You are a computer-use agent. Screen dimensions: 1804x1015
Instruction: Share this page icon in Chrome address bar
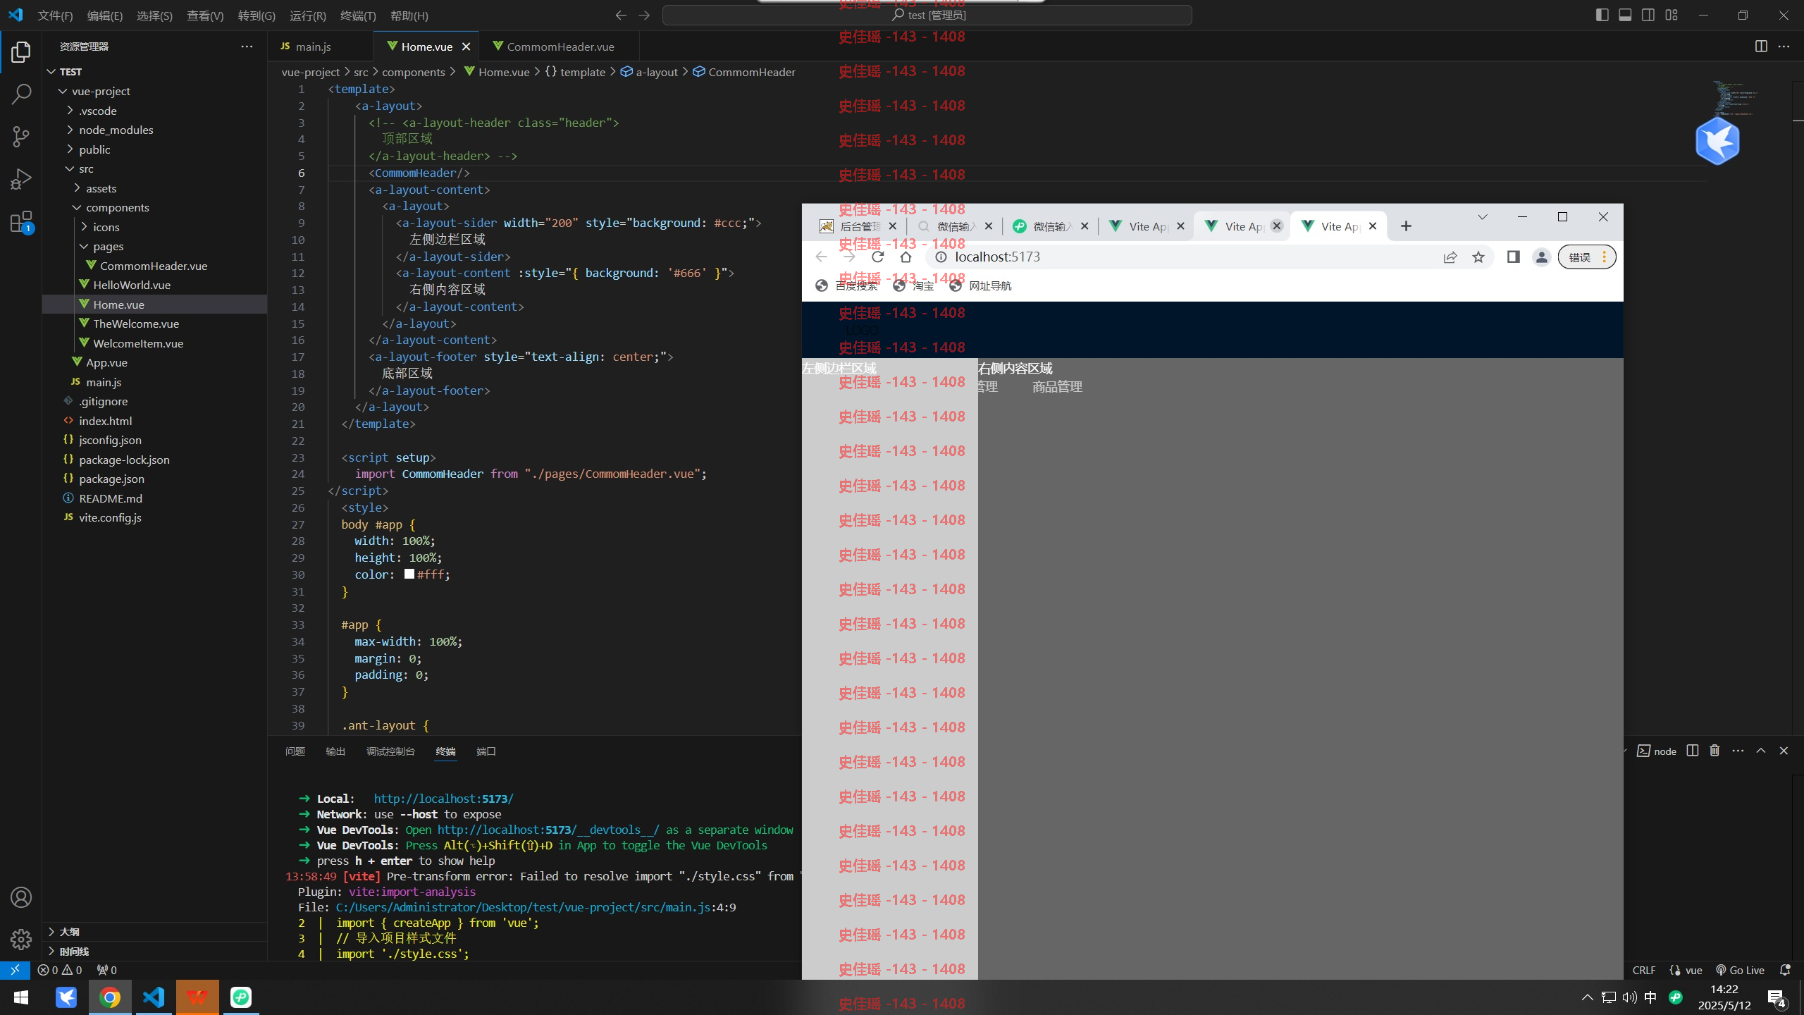tap(1450, 257)
